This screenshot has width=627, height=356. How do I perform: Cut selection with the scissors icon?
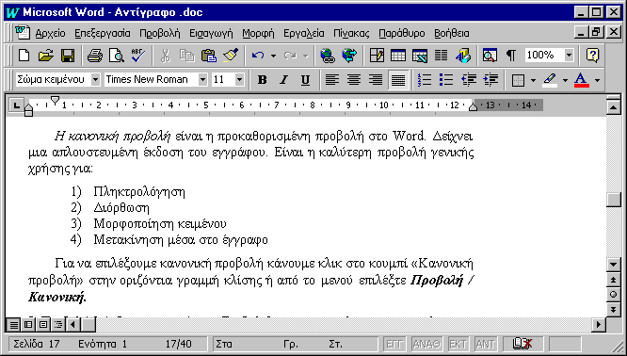(x=165, y=56)
